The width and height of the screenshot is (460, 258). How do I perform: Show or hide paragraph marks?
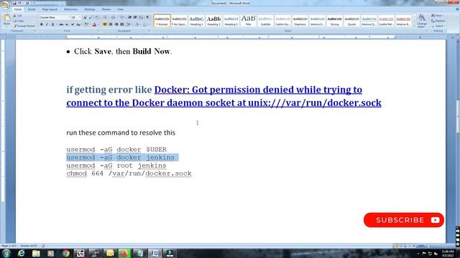click(x=147, y=17)
